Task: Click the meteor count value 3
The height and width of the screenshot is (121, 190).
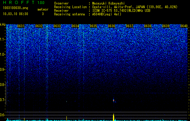Action: pyautogui.click(x=43, y=14)
